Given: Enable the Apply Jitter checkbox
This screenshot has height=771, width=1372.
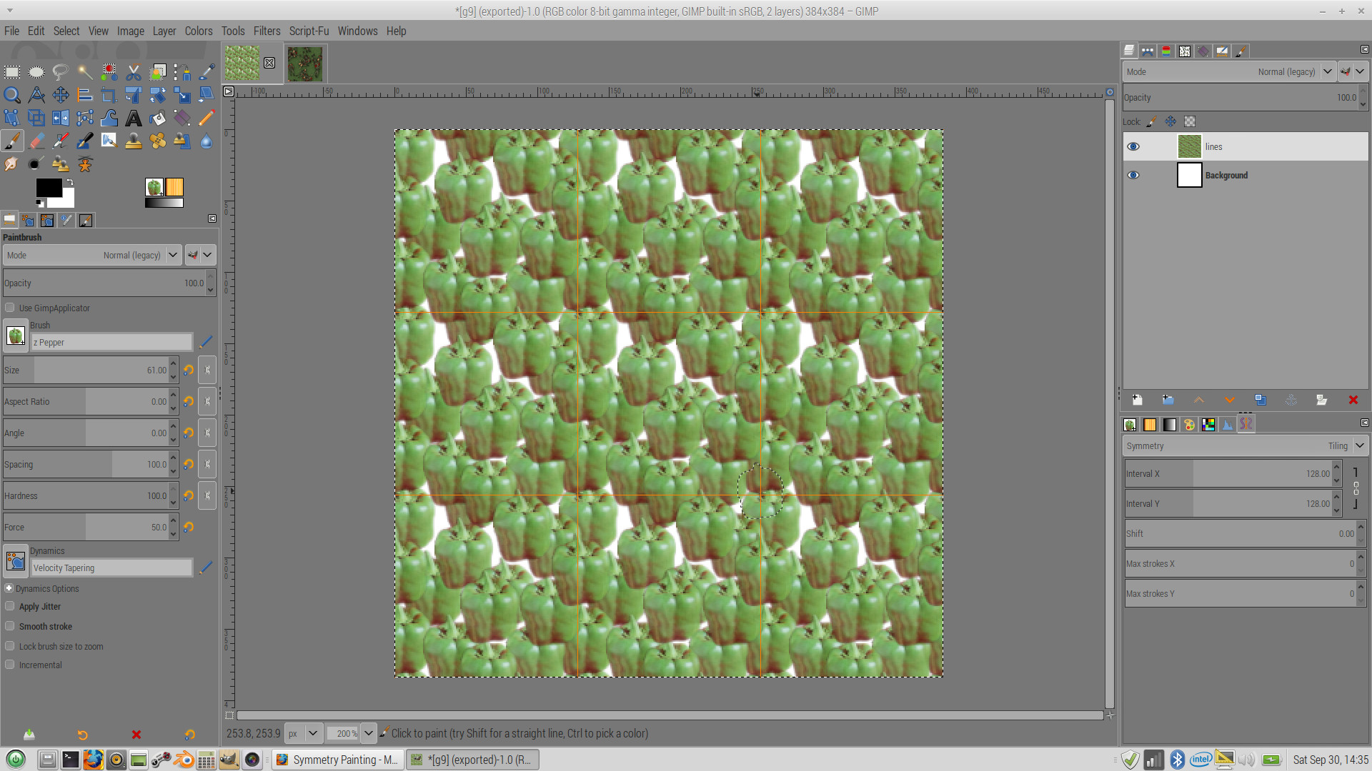Looking at the screenshot, I should [10, 606].
